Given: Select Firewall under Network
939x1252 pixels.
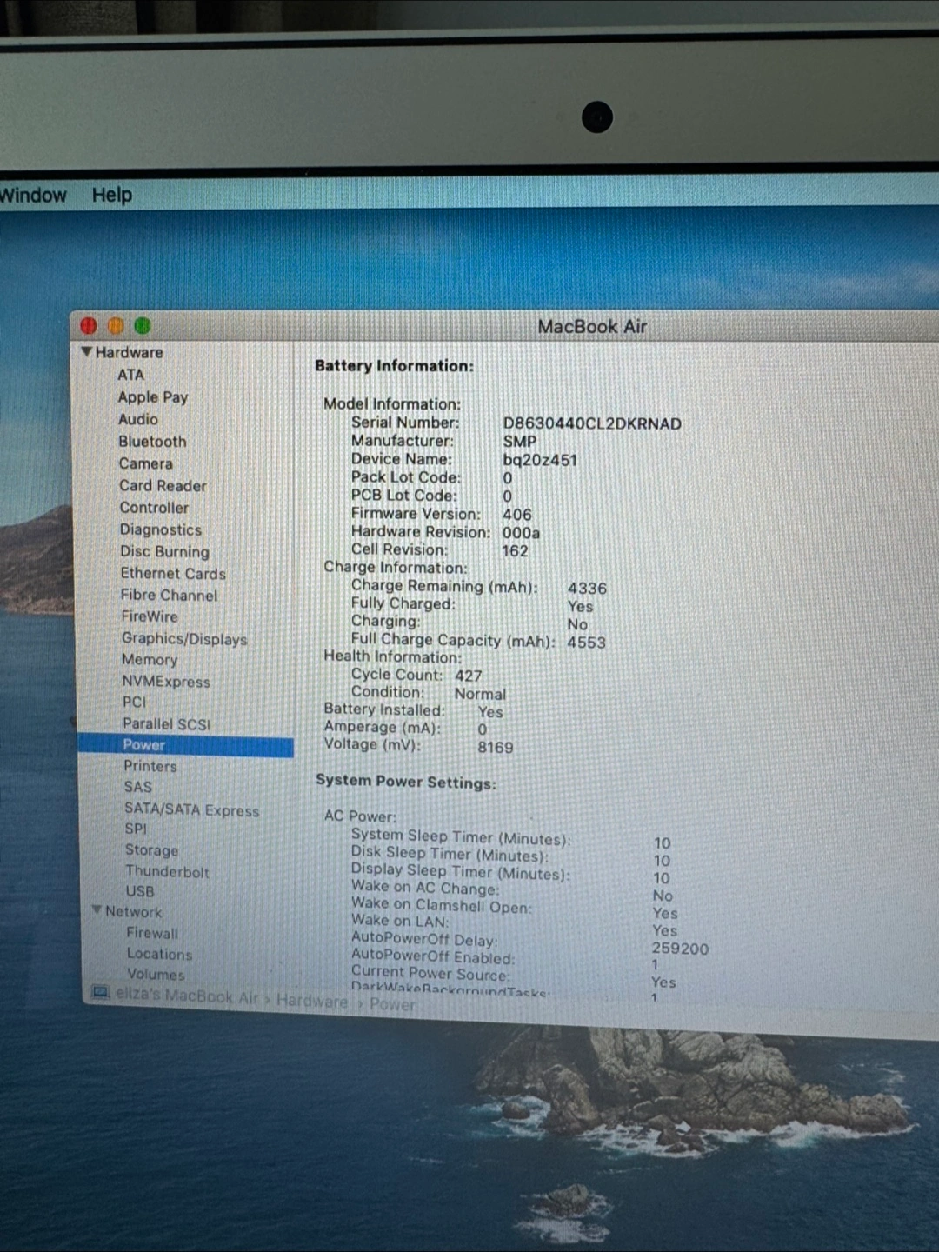Looking at the screenshot, I should pyautogui.click(x=152, y=933).
